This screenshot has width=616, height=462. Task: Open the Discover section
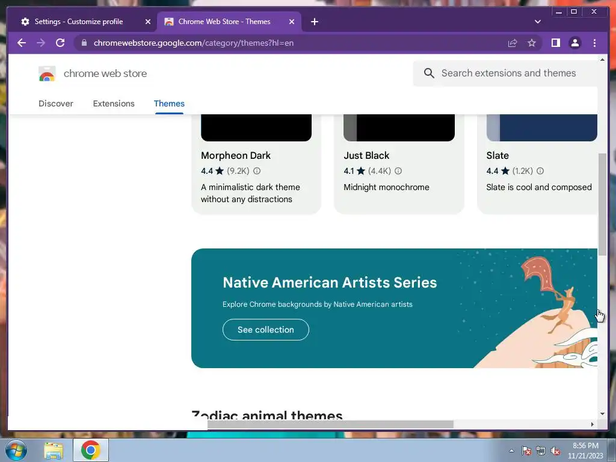coord(56,103)
